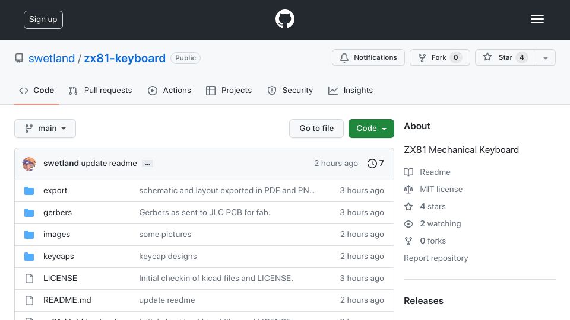Image resolution: width=570 pixels, height=320 pixels.
Task: View the 2 watching link
Action: coord(440,223)
